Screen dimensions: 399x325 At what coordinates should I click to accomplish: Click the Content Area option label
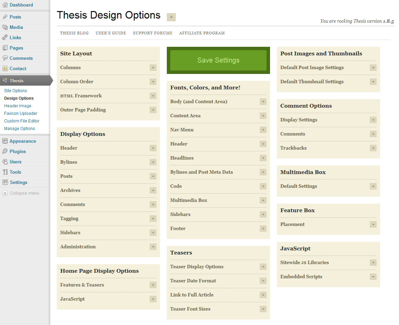pos(185,116)
